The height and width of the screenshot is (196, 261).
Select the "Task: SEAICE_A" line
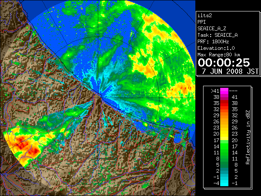click(217, 35)
